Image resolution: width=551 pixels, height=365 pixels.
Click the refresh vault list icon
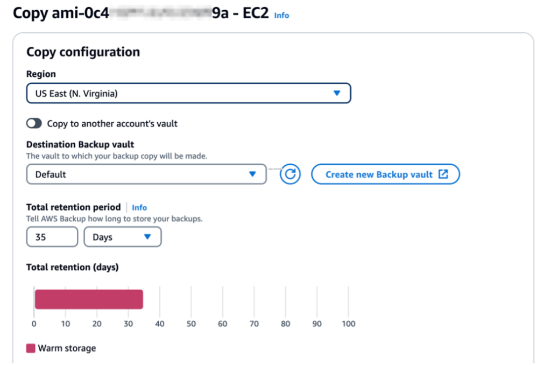[x=289, y=174]
